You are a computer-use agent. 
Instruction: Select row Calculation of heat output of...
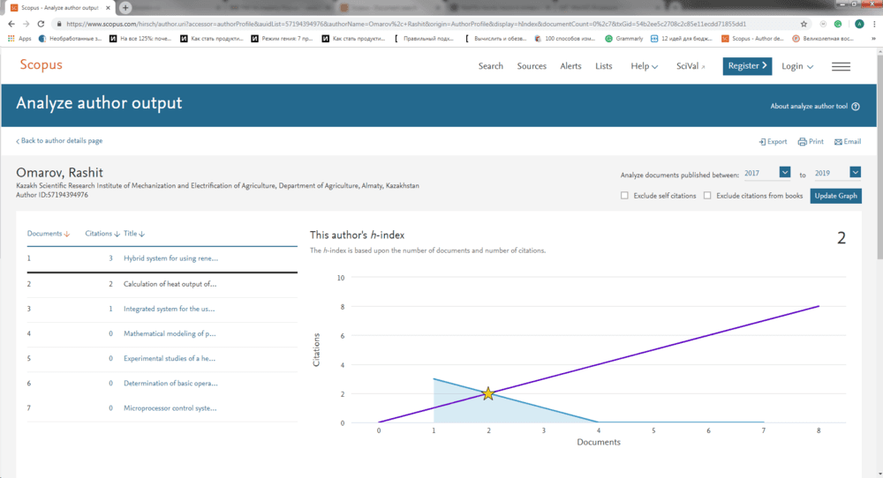pos(162,285)
